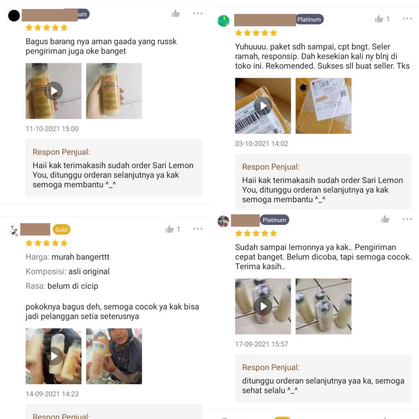The image size is (419, 419).
Task: Like the 'Yuhuuuu. paket sdh sampai' review
Action: pyautogui.click(x=379, y=19)
